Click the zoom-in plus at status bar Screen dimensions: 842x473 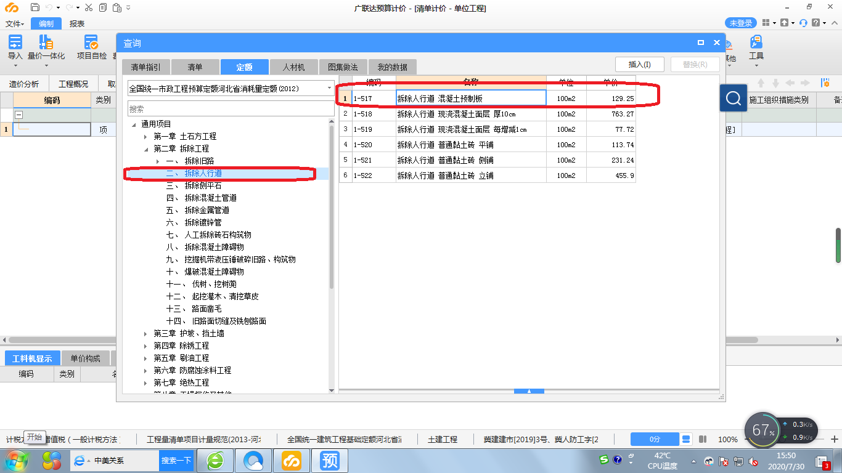[x=835, y=439]
